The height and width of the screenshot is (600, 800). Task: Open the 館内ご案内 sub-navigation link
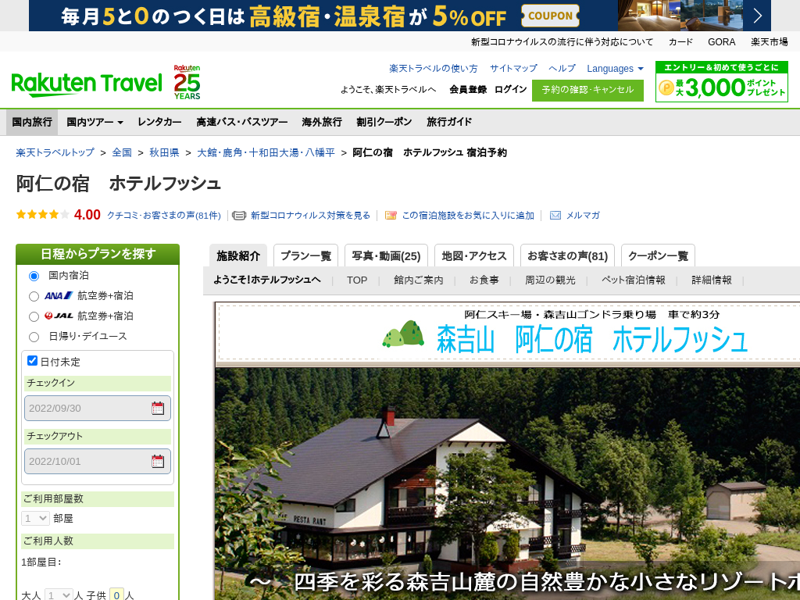(x=419, y=280)
